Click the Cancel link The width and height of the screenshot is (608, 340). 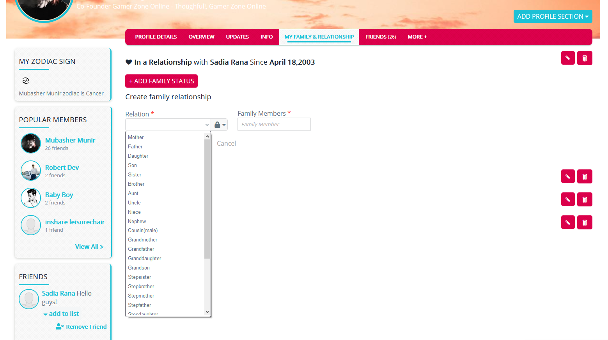226,143
